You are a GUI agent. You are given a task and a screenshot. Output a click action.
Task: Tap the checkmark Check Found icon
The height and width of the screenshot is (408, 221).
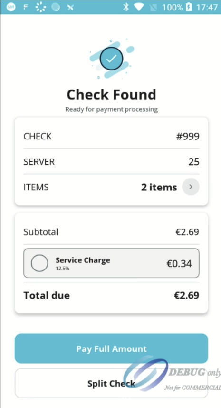(111, 59)
